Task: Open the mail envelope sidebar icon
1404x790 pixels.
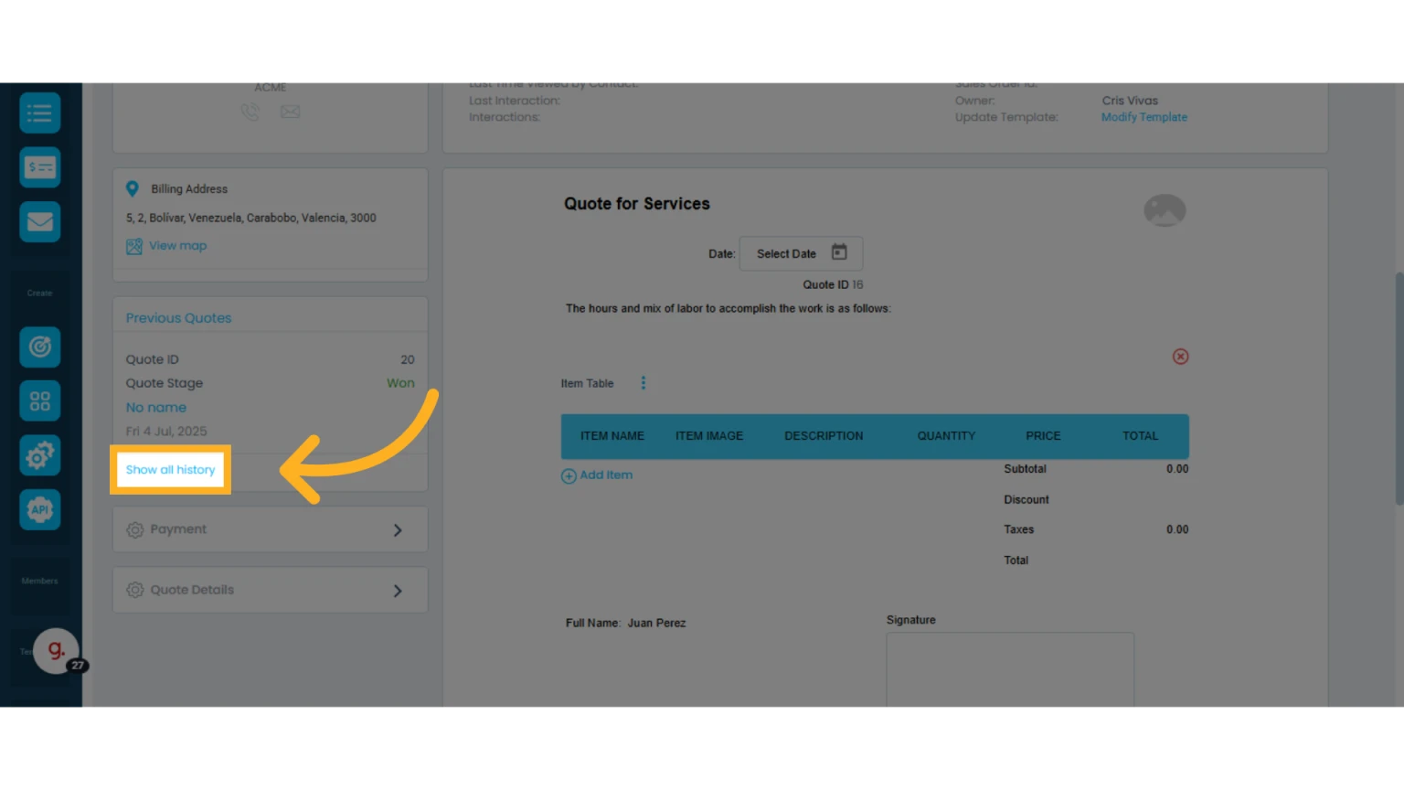Action: click(x=40, y=221)
